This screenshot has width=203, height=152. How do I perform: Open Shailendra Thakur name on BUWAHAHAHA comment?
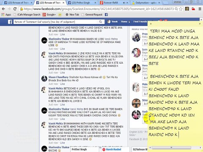pos(59,39)
